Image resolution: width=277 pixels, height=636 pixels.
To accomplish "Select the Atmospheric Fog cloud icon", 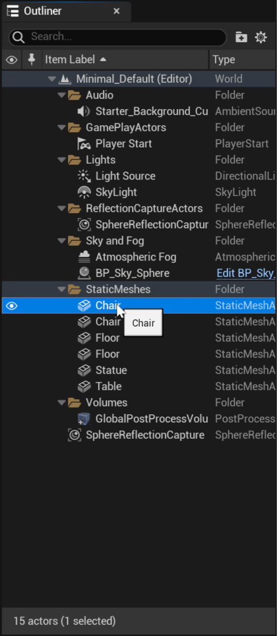I will (x=84, y=257).
